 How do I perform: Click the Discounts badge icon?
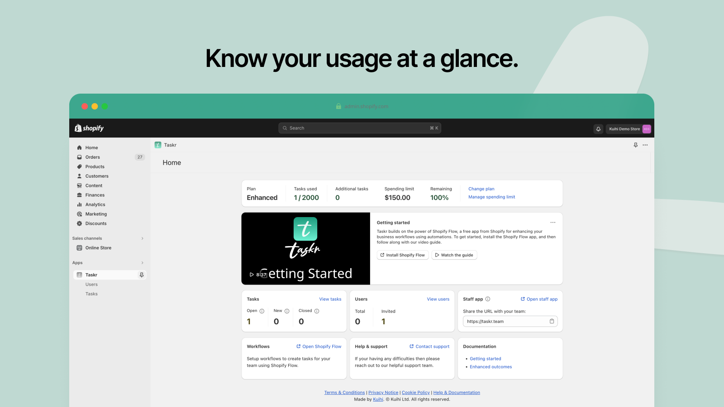point(80,223)
